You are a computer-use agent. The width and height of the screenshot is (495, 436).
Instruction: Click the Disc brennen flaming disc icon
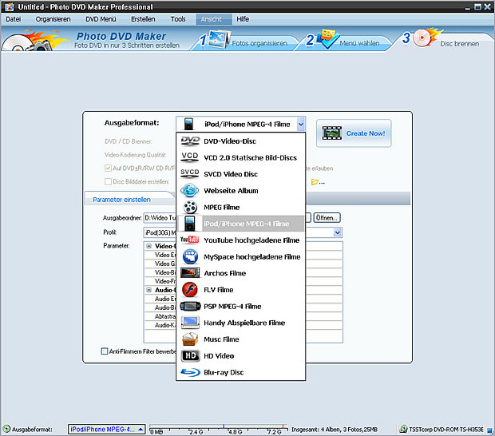tap(427, 38)
